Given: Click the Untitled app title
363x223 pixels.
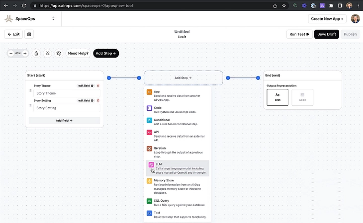Looking at the screenshot, I should coord(181,32).
